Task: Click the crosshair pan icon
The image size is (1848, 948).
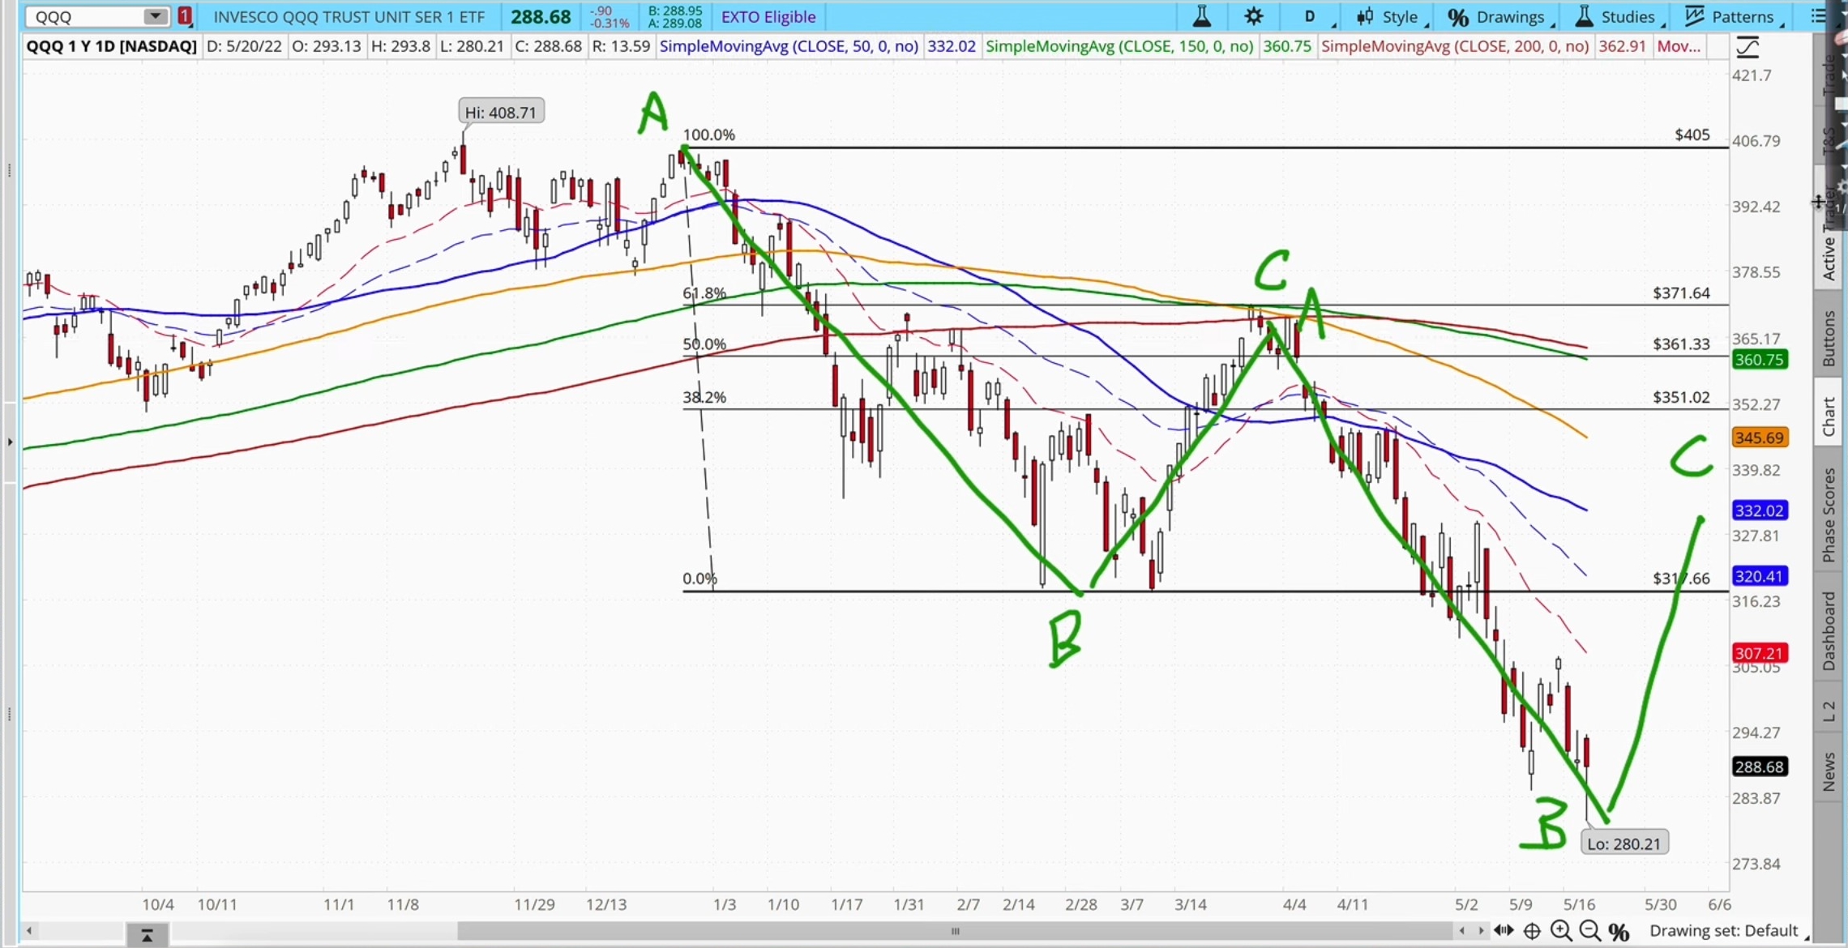Action: pyautogui.click(x=1532, y=931)
